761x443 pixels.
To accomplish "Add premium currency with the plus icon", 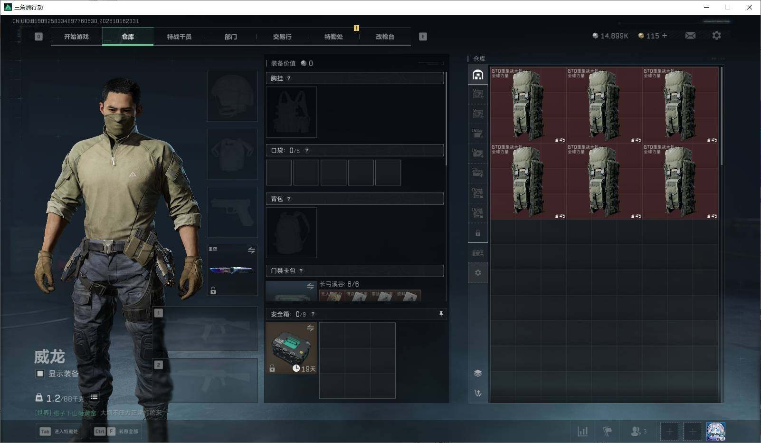I will (x=665, y=36).
